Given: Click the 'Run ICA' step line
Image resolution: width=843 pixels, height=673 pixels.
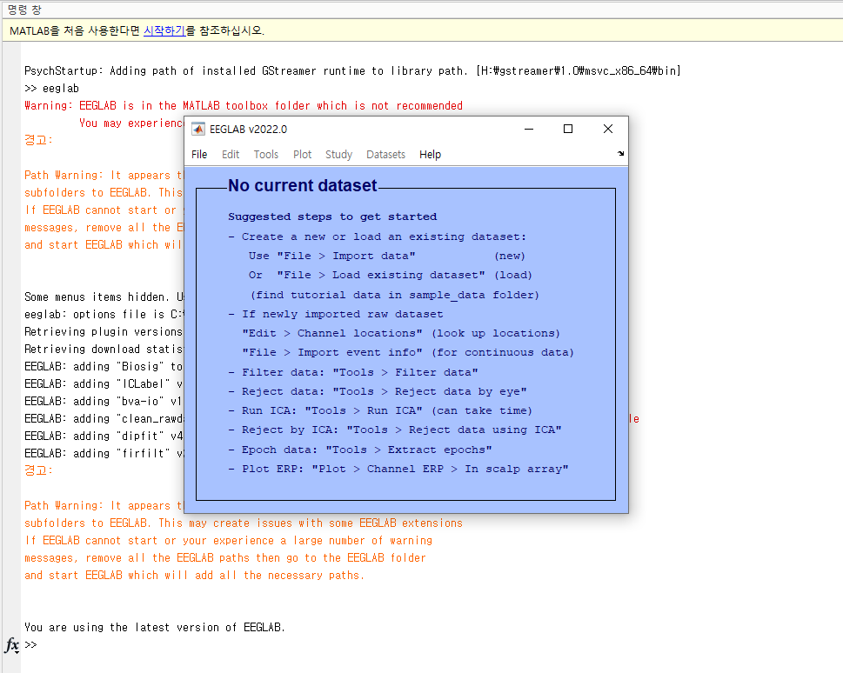Looking at the screenshot, I should pos(380,410).
